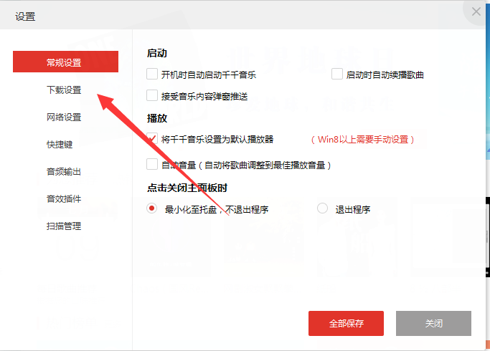This screenshot has height=351, width=490.
Task: Click the 点击关闭主面板时 heading
Action: pyautogui.click(x=187, y=188)
